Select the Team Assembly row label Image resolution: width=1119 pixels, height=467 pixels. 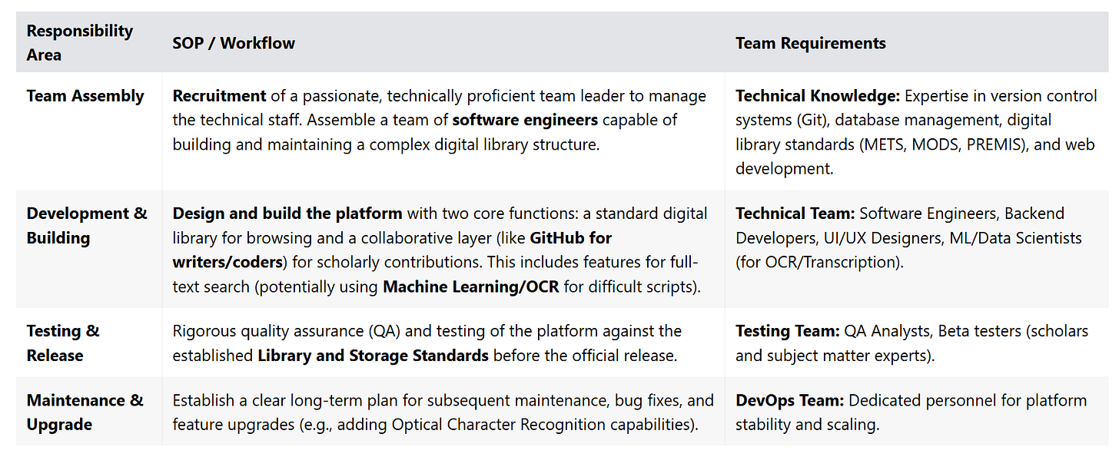tap(85, 96)
